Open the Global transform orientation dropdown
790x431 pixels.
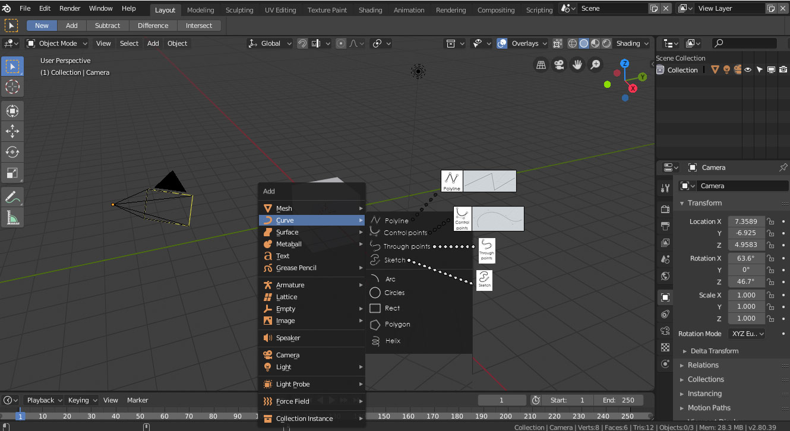click(x=270, y=43)
